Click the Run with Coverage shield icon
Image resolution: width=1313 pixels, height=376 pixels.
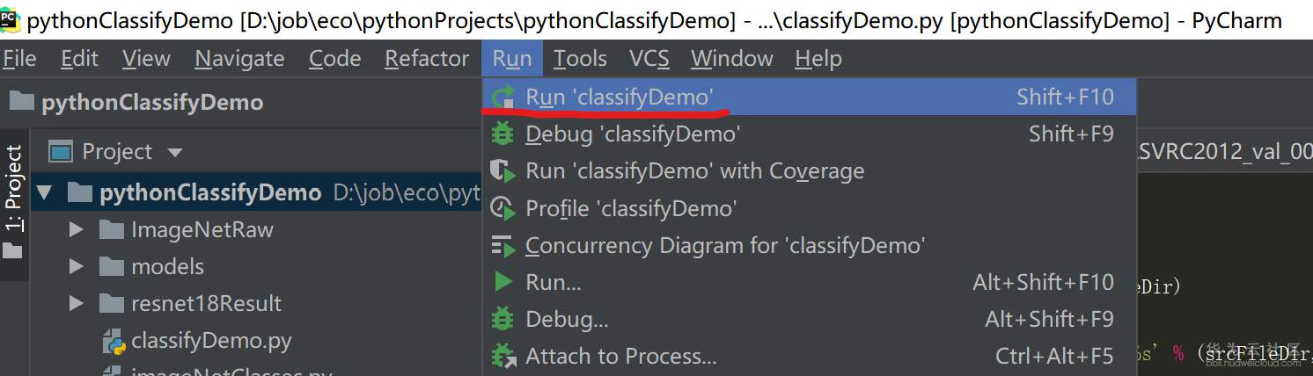pyautogui.click(x=503, y=171)
